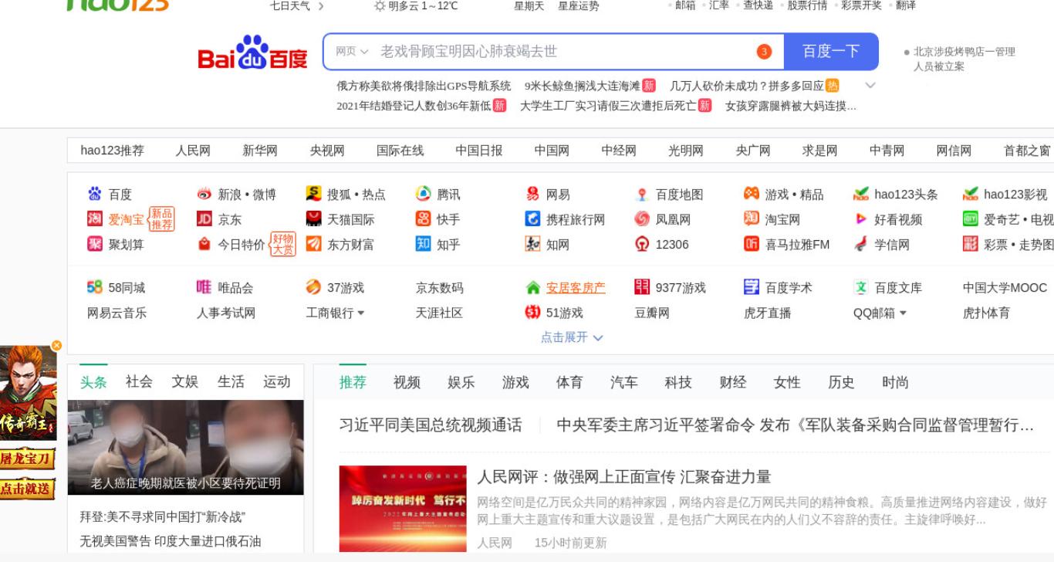Expand the 工商银行 dropdown arrow
The height and width of the screenshot is (562, 1054).
pos(361,313)
